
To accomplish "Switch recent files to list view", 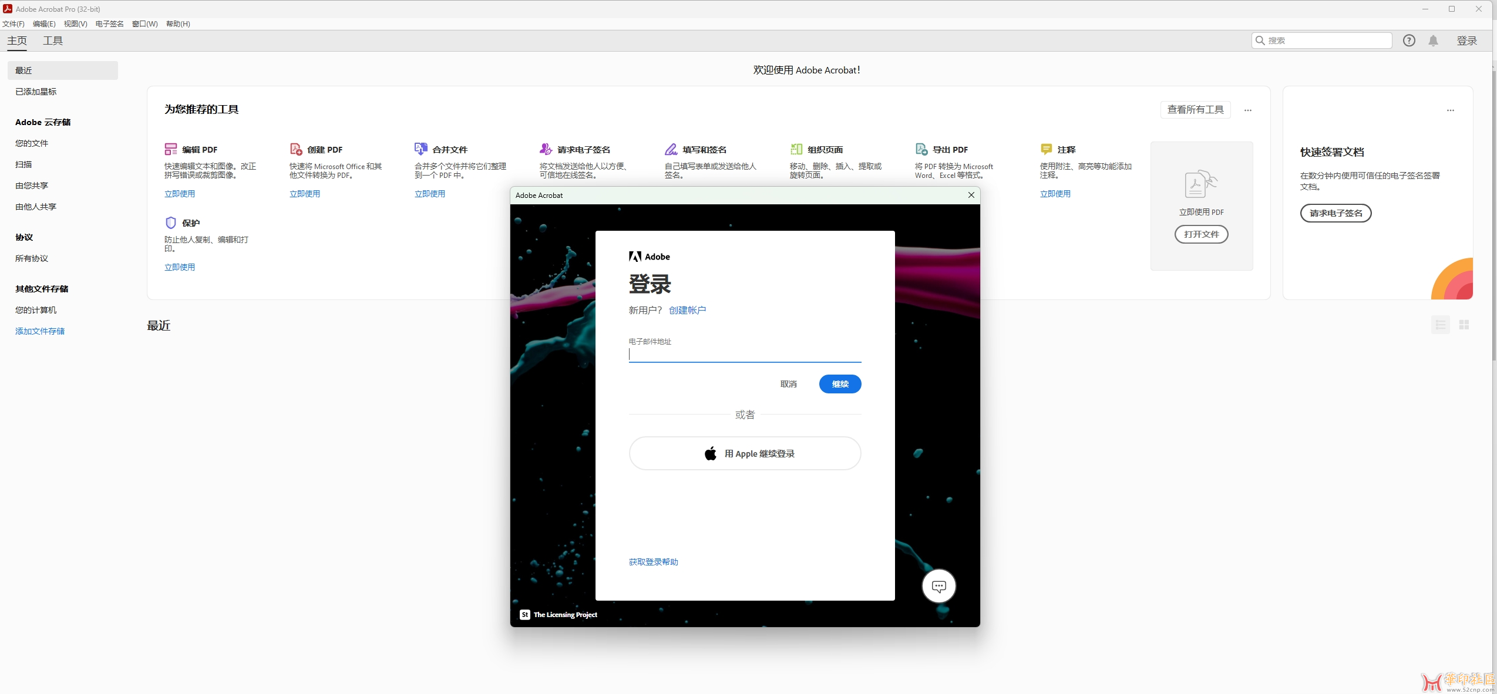I will coord(1440,325).
